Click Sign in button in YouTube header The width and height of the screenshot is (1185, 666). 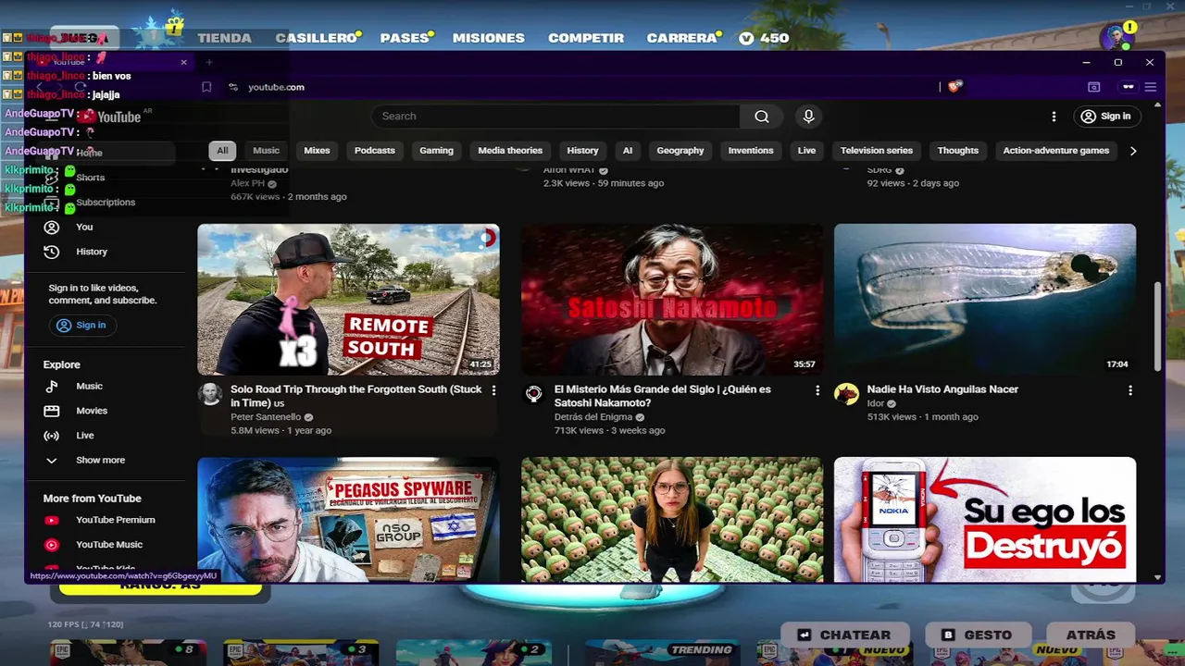[1106, 117]
